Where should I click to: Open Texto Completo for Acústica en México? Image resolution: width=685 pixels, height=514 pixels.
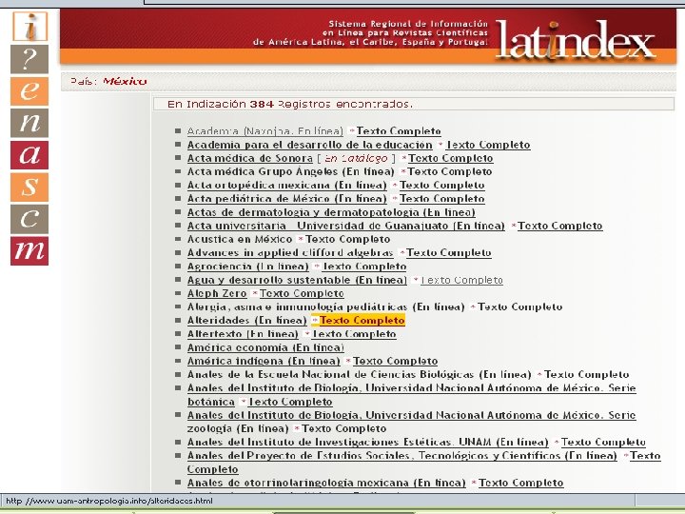pyautogui.click(x=348, y=240)
